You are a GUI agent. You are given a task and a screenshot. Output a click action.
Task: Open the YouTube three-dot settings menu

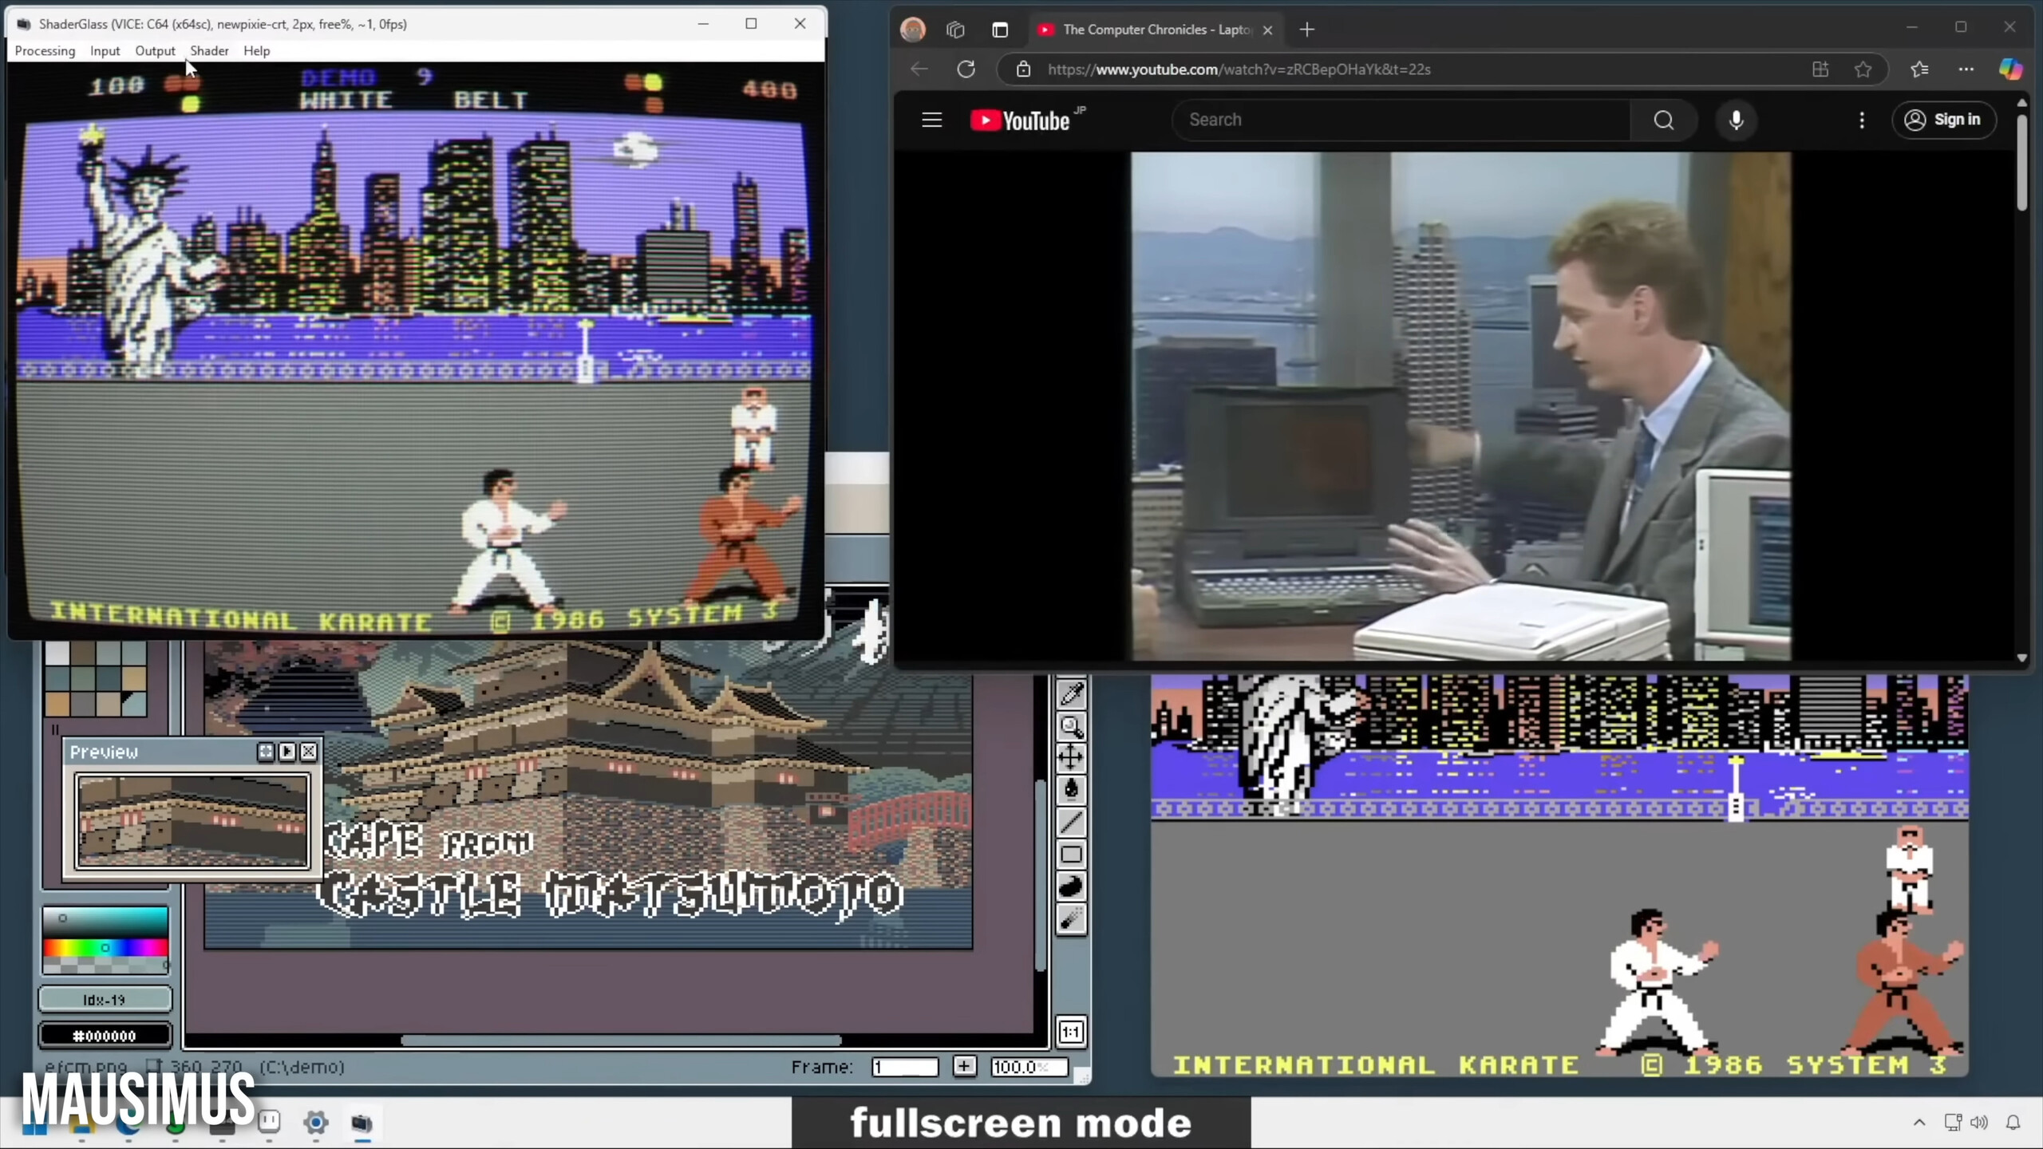[1862, 120]
